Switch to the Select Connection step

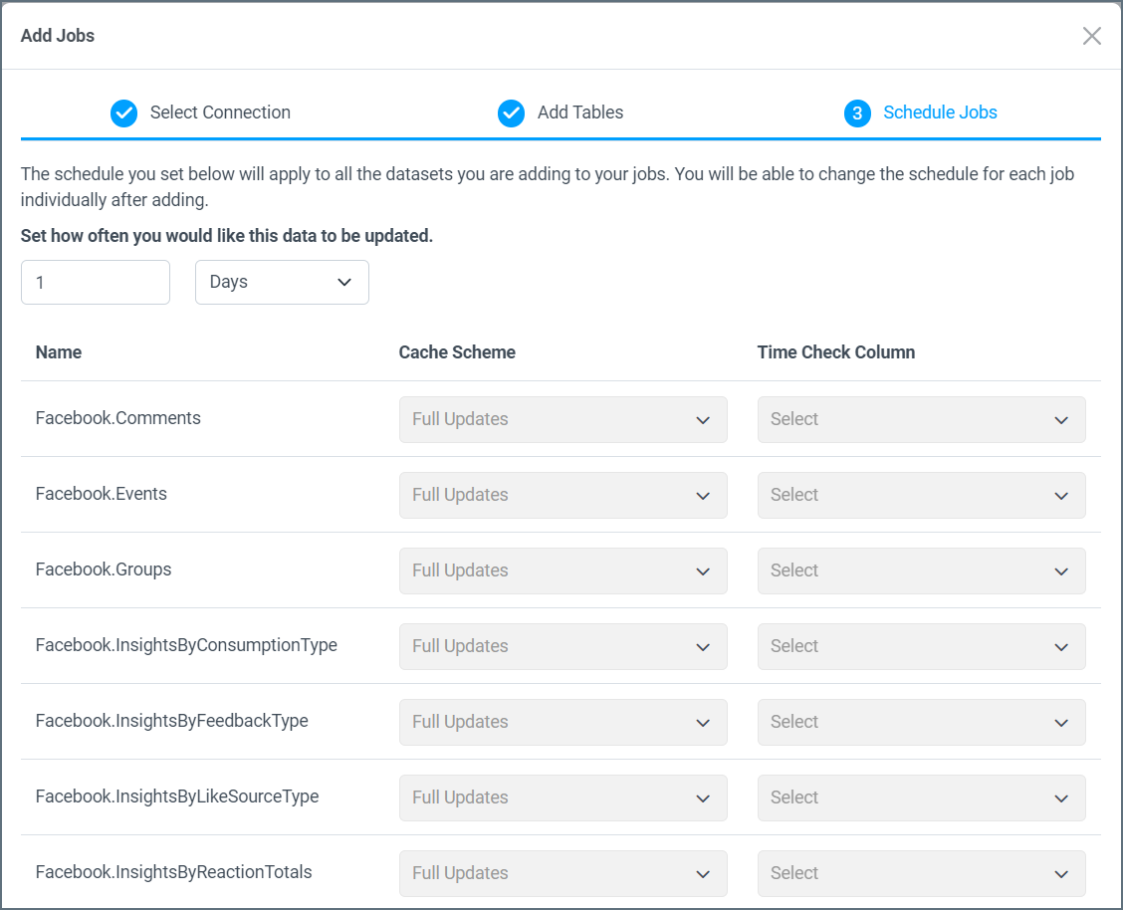tap(220, 113)
